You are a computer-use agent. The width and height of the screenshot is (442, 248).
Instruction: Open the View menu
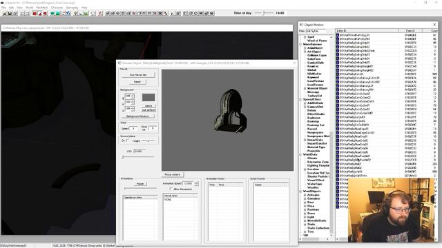[19, 8]
